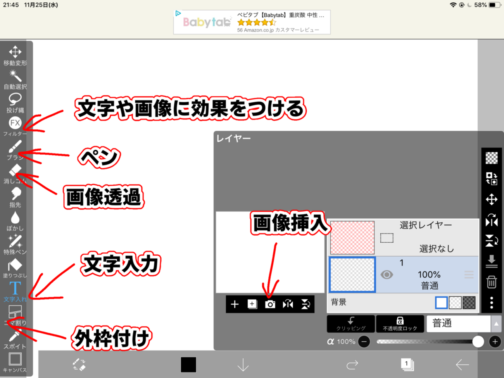Tap the 選択レイヤー selection layer thumbnail
504x378 pixels.
[352, 238]
